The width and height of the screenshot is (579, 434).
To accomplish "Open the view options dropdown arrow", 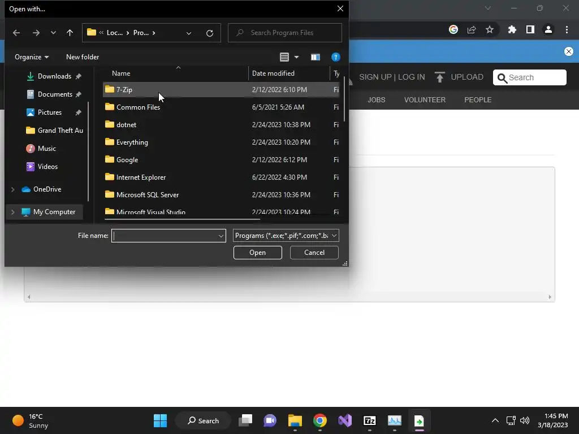I will pos(296,57).
